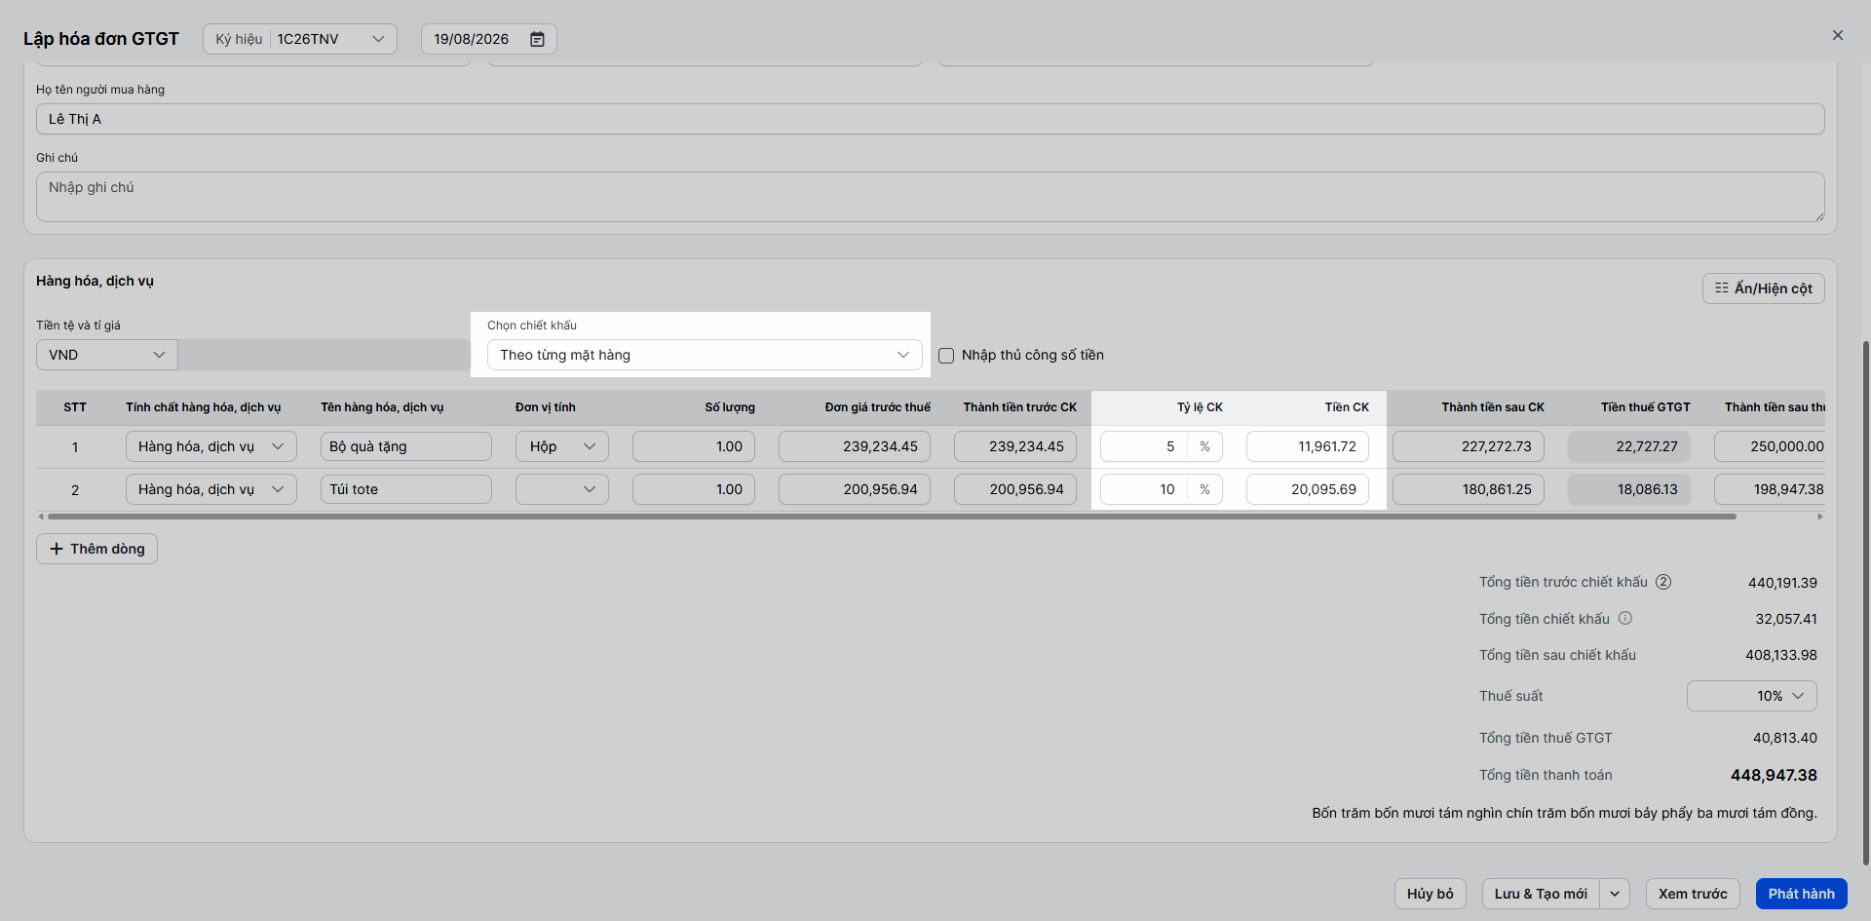Click the invoice date field 19/08/2026
Image resolution: width=1871 pixels, height=921 pixels.
[x=489, y=39]
